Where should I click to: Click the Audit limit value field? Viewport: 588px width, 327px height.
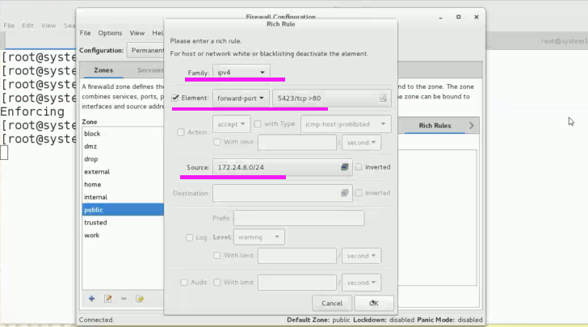tap(297, 283)
